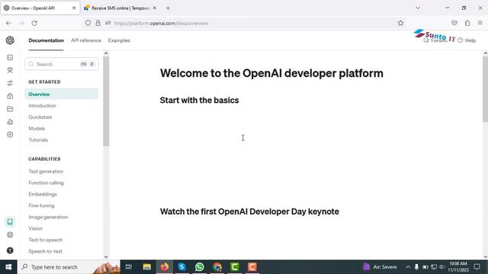Open the Files folder icon in the rail
The image size is (488, 274).
tap(10, 109)
